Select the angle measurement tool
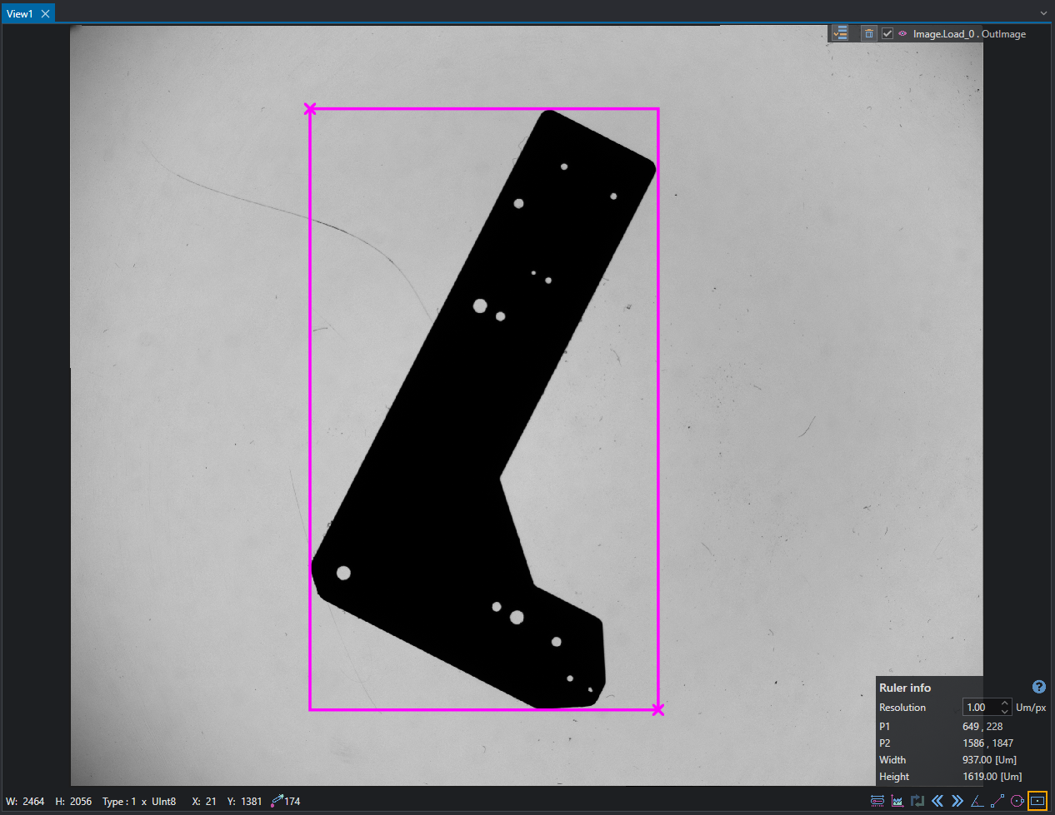Image resolution: width=1055 pixels, height=815 pixels. pos(977,801)
